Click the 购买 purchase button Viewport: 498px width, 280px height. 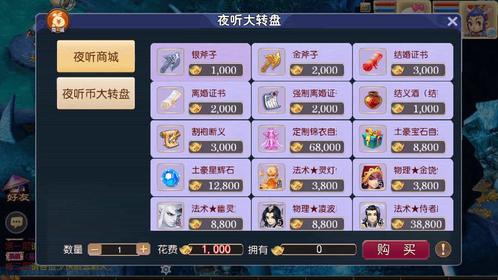396,249
